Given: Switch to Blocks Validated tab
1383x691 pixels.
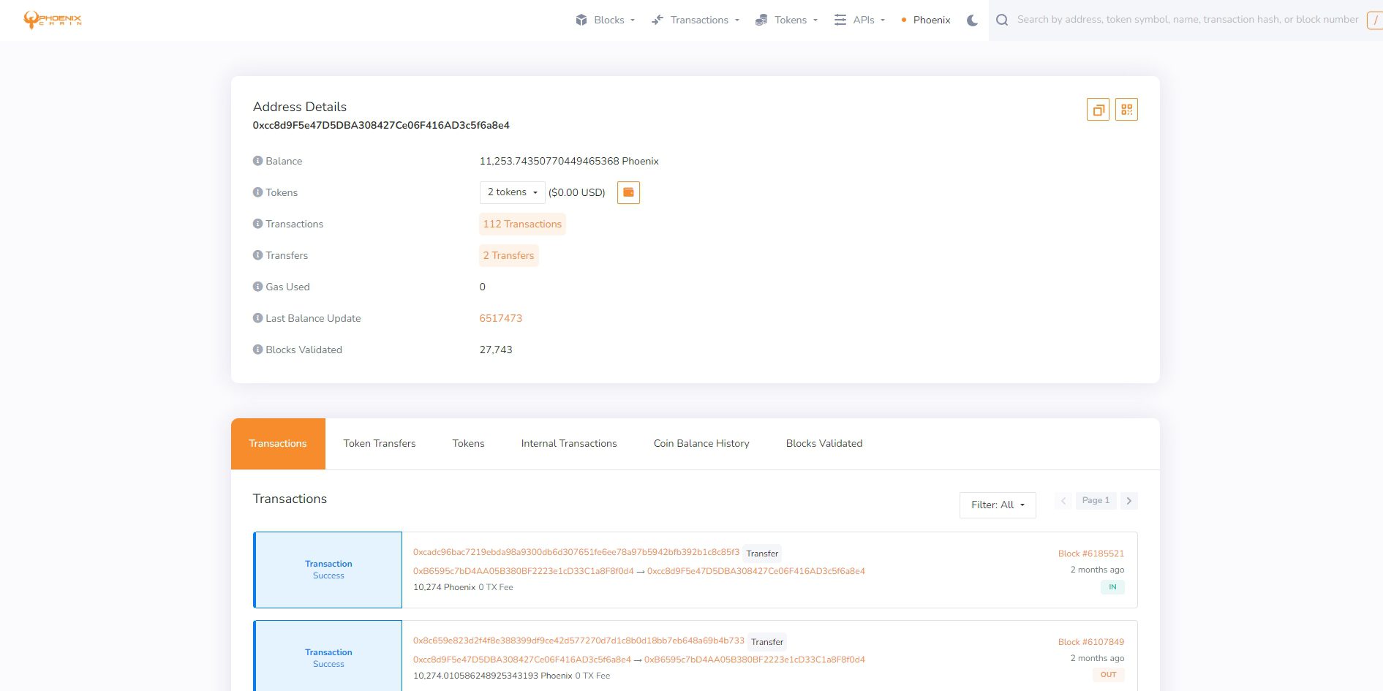Looking at the screenshot, I should 824,444.
